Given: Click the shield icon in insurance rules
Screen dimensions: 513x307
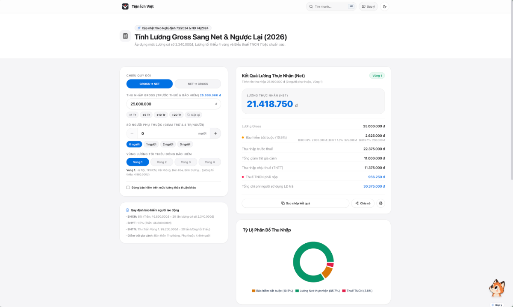Looking at the screenshot, I should point(127,210).
